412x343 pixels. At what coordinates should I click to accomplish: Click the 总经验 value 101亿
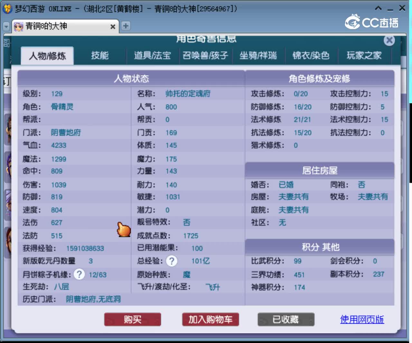pyautogui.click(x=201, y=261)
